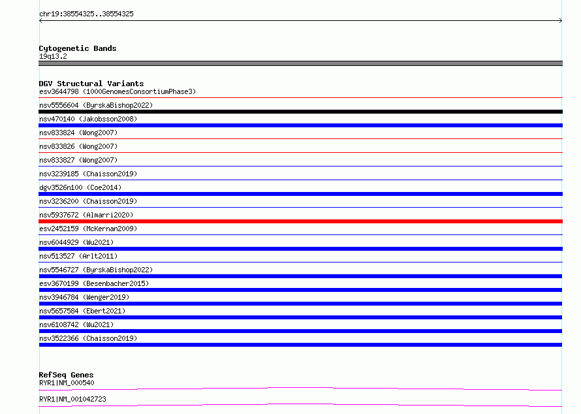The width and height of the screenshot is (581, 414).
Task: Click the thin red line under esv3644798
Action: coord(300,98)
